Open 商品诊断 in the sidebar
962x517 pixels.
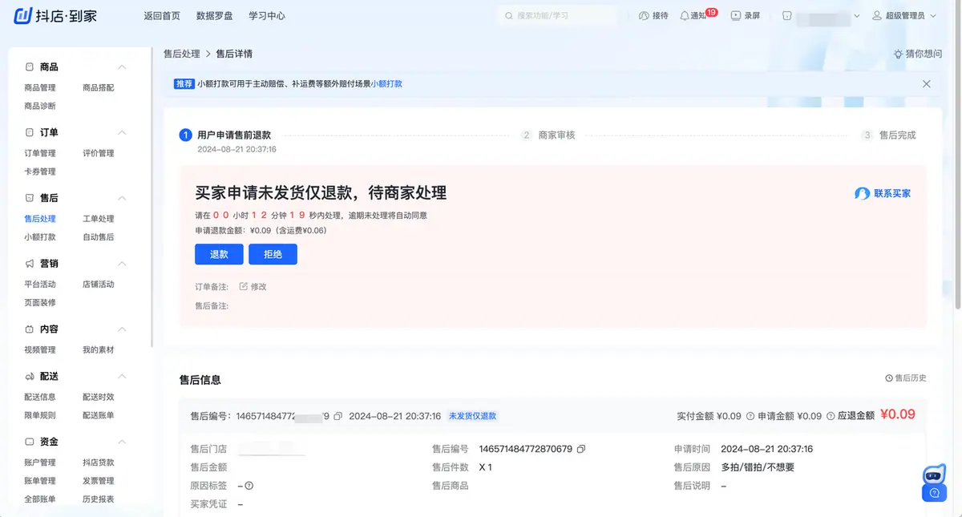[40, 106]
